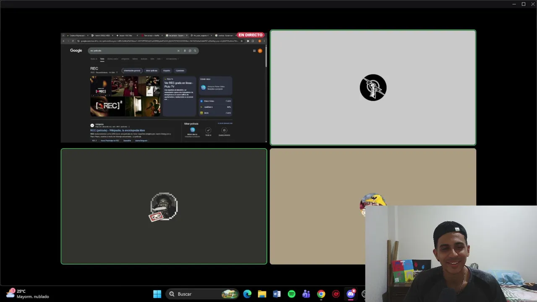Click the orange Google account avatar
This screenshot has height=302, width=537.
point(260,51)
